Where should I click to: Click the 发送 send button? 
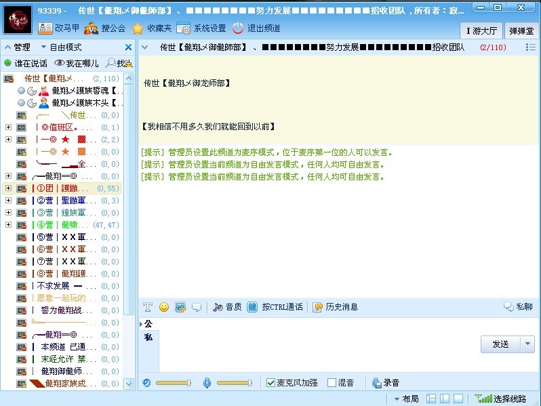click(500, 344)
